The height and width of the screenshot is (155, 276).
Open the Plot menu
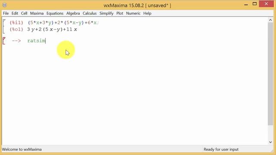click(120, 13)
